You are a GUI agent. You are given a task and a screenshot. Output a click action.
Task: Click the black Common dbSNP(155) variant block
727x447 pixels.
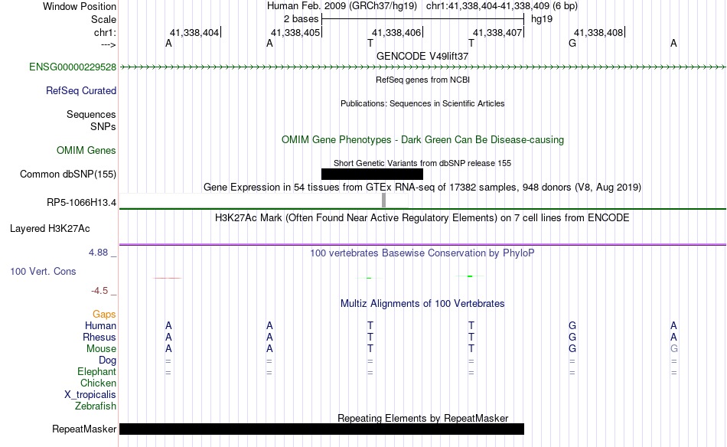[372, 174]
